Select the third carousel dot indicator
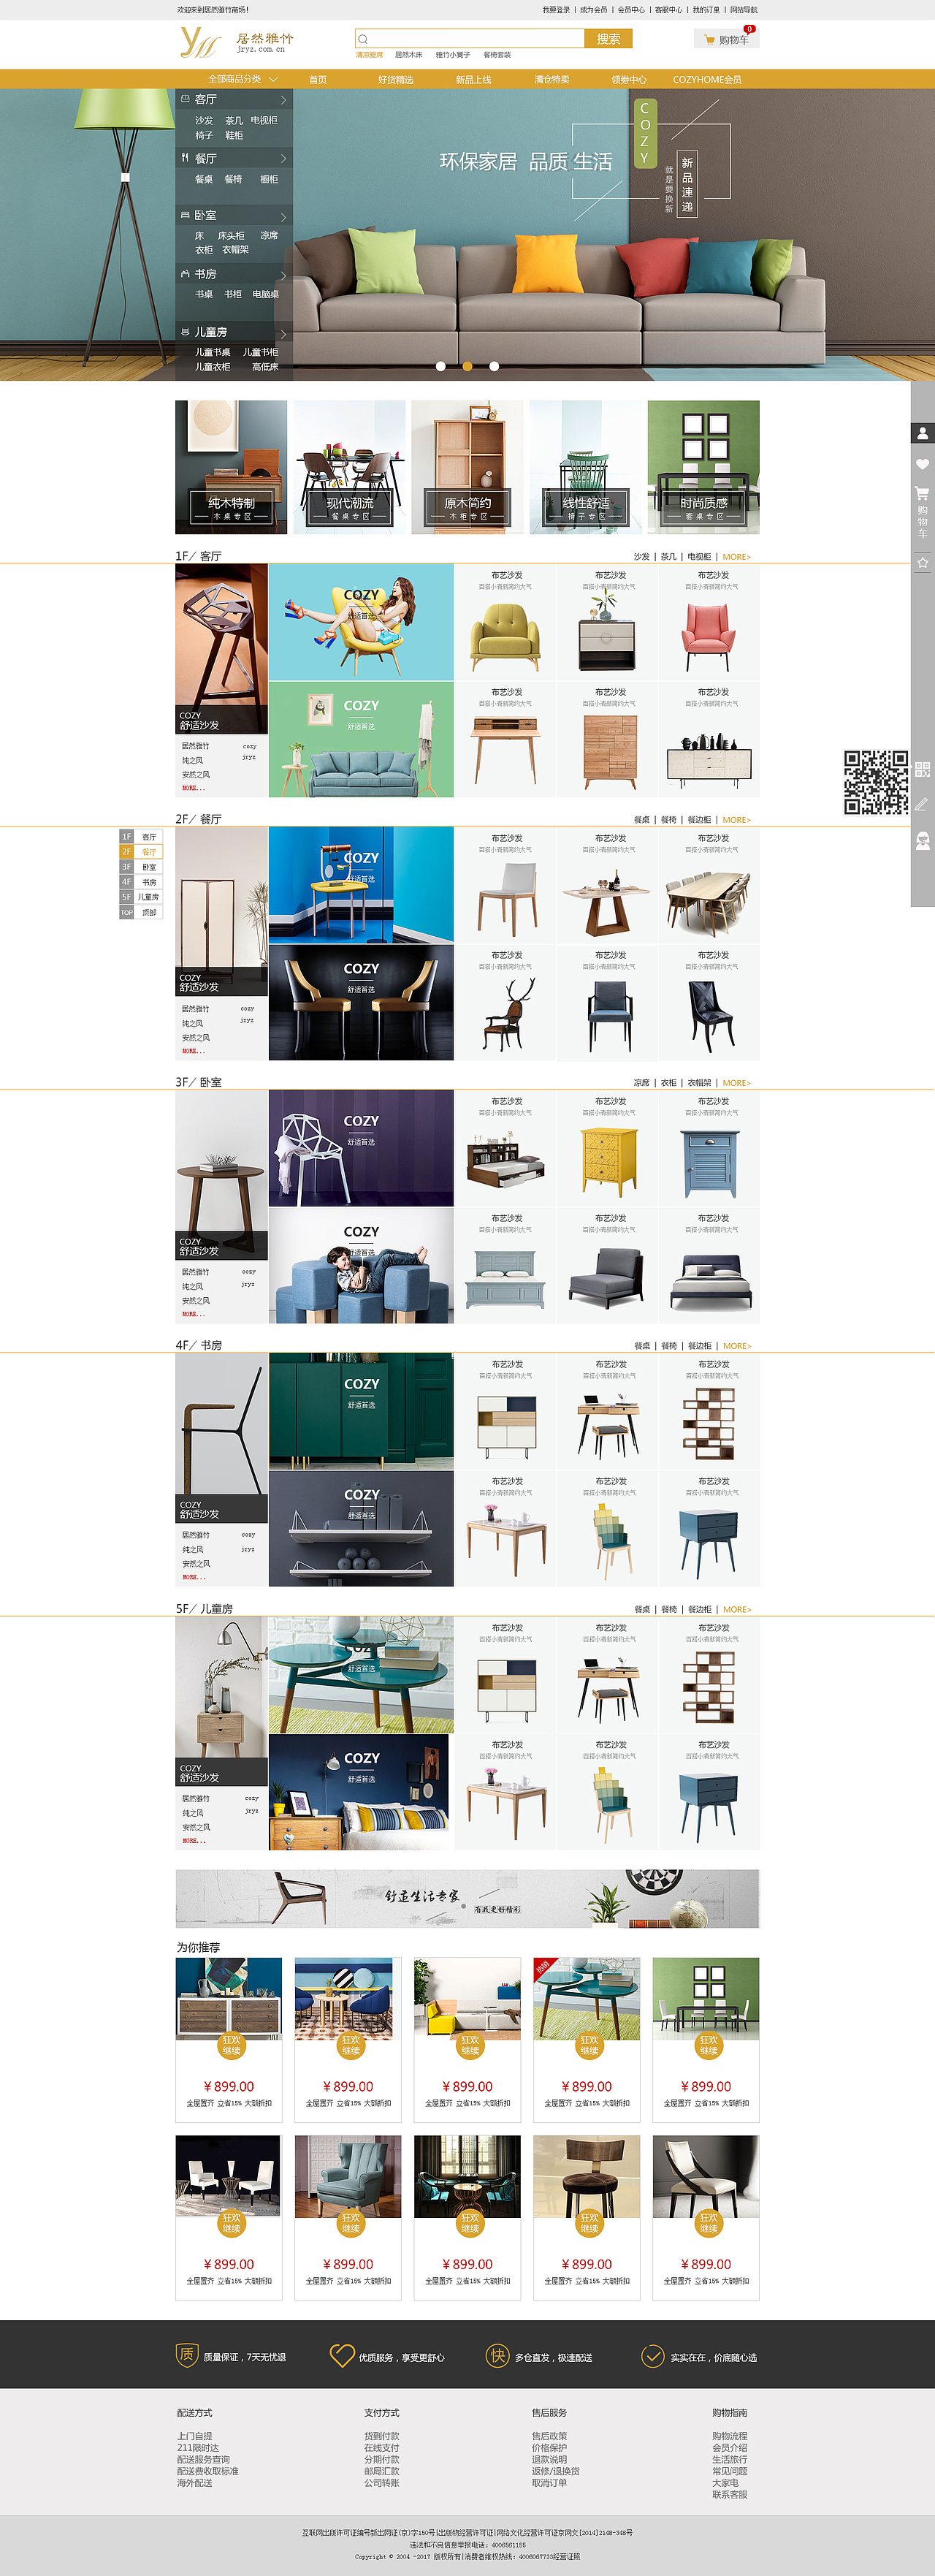 point(494,366)
